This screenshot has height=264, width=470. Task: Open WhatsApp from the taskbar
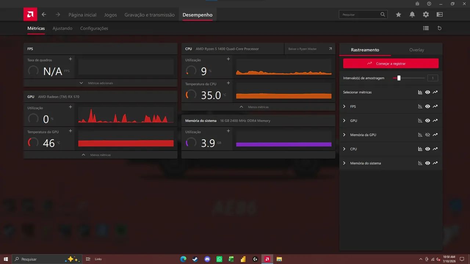[219, 259]
